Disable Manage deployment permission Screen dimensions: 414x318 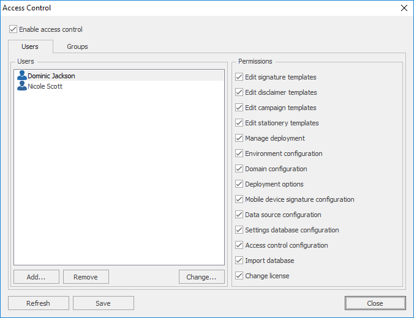point(239,138)
